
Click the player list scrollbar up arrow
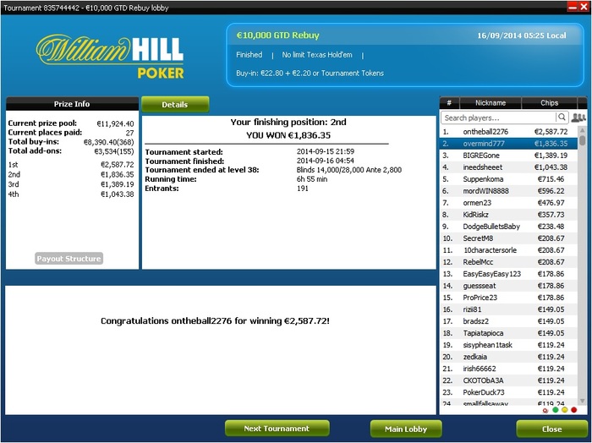coord(582,130)
